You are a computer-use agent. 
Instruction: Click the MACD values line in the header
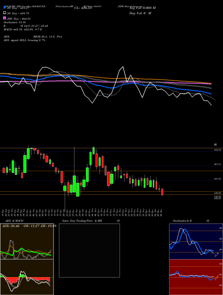coord(23,29)
